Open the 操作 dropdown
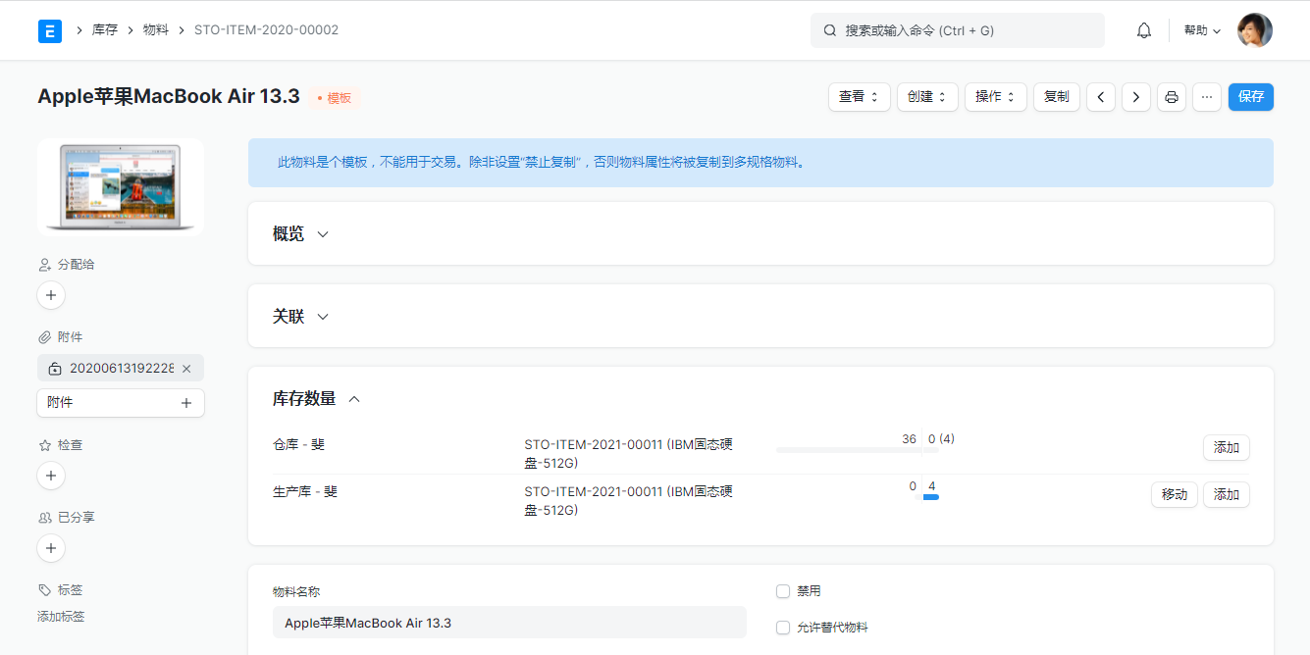Viewport: 1310px width, 655px height. 996,97
